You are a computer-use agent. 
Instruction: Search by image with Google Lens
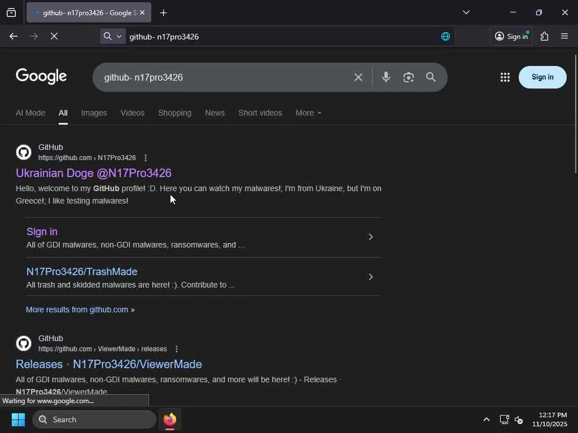point(409,77)
